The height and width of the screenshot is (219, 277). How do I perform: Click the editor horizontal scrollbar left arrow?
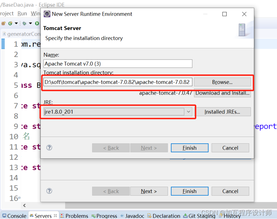pos(24,205)
